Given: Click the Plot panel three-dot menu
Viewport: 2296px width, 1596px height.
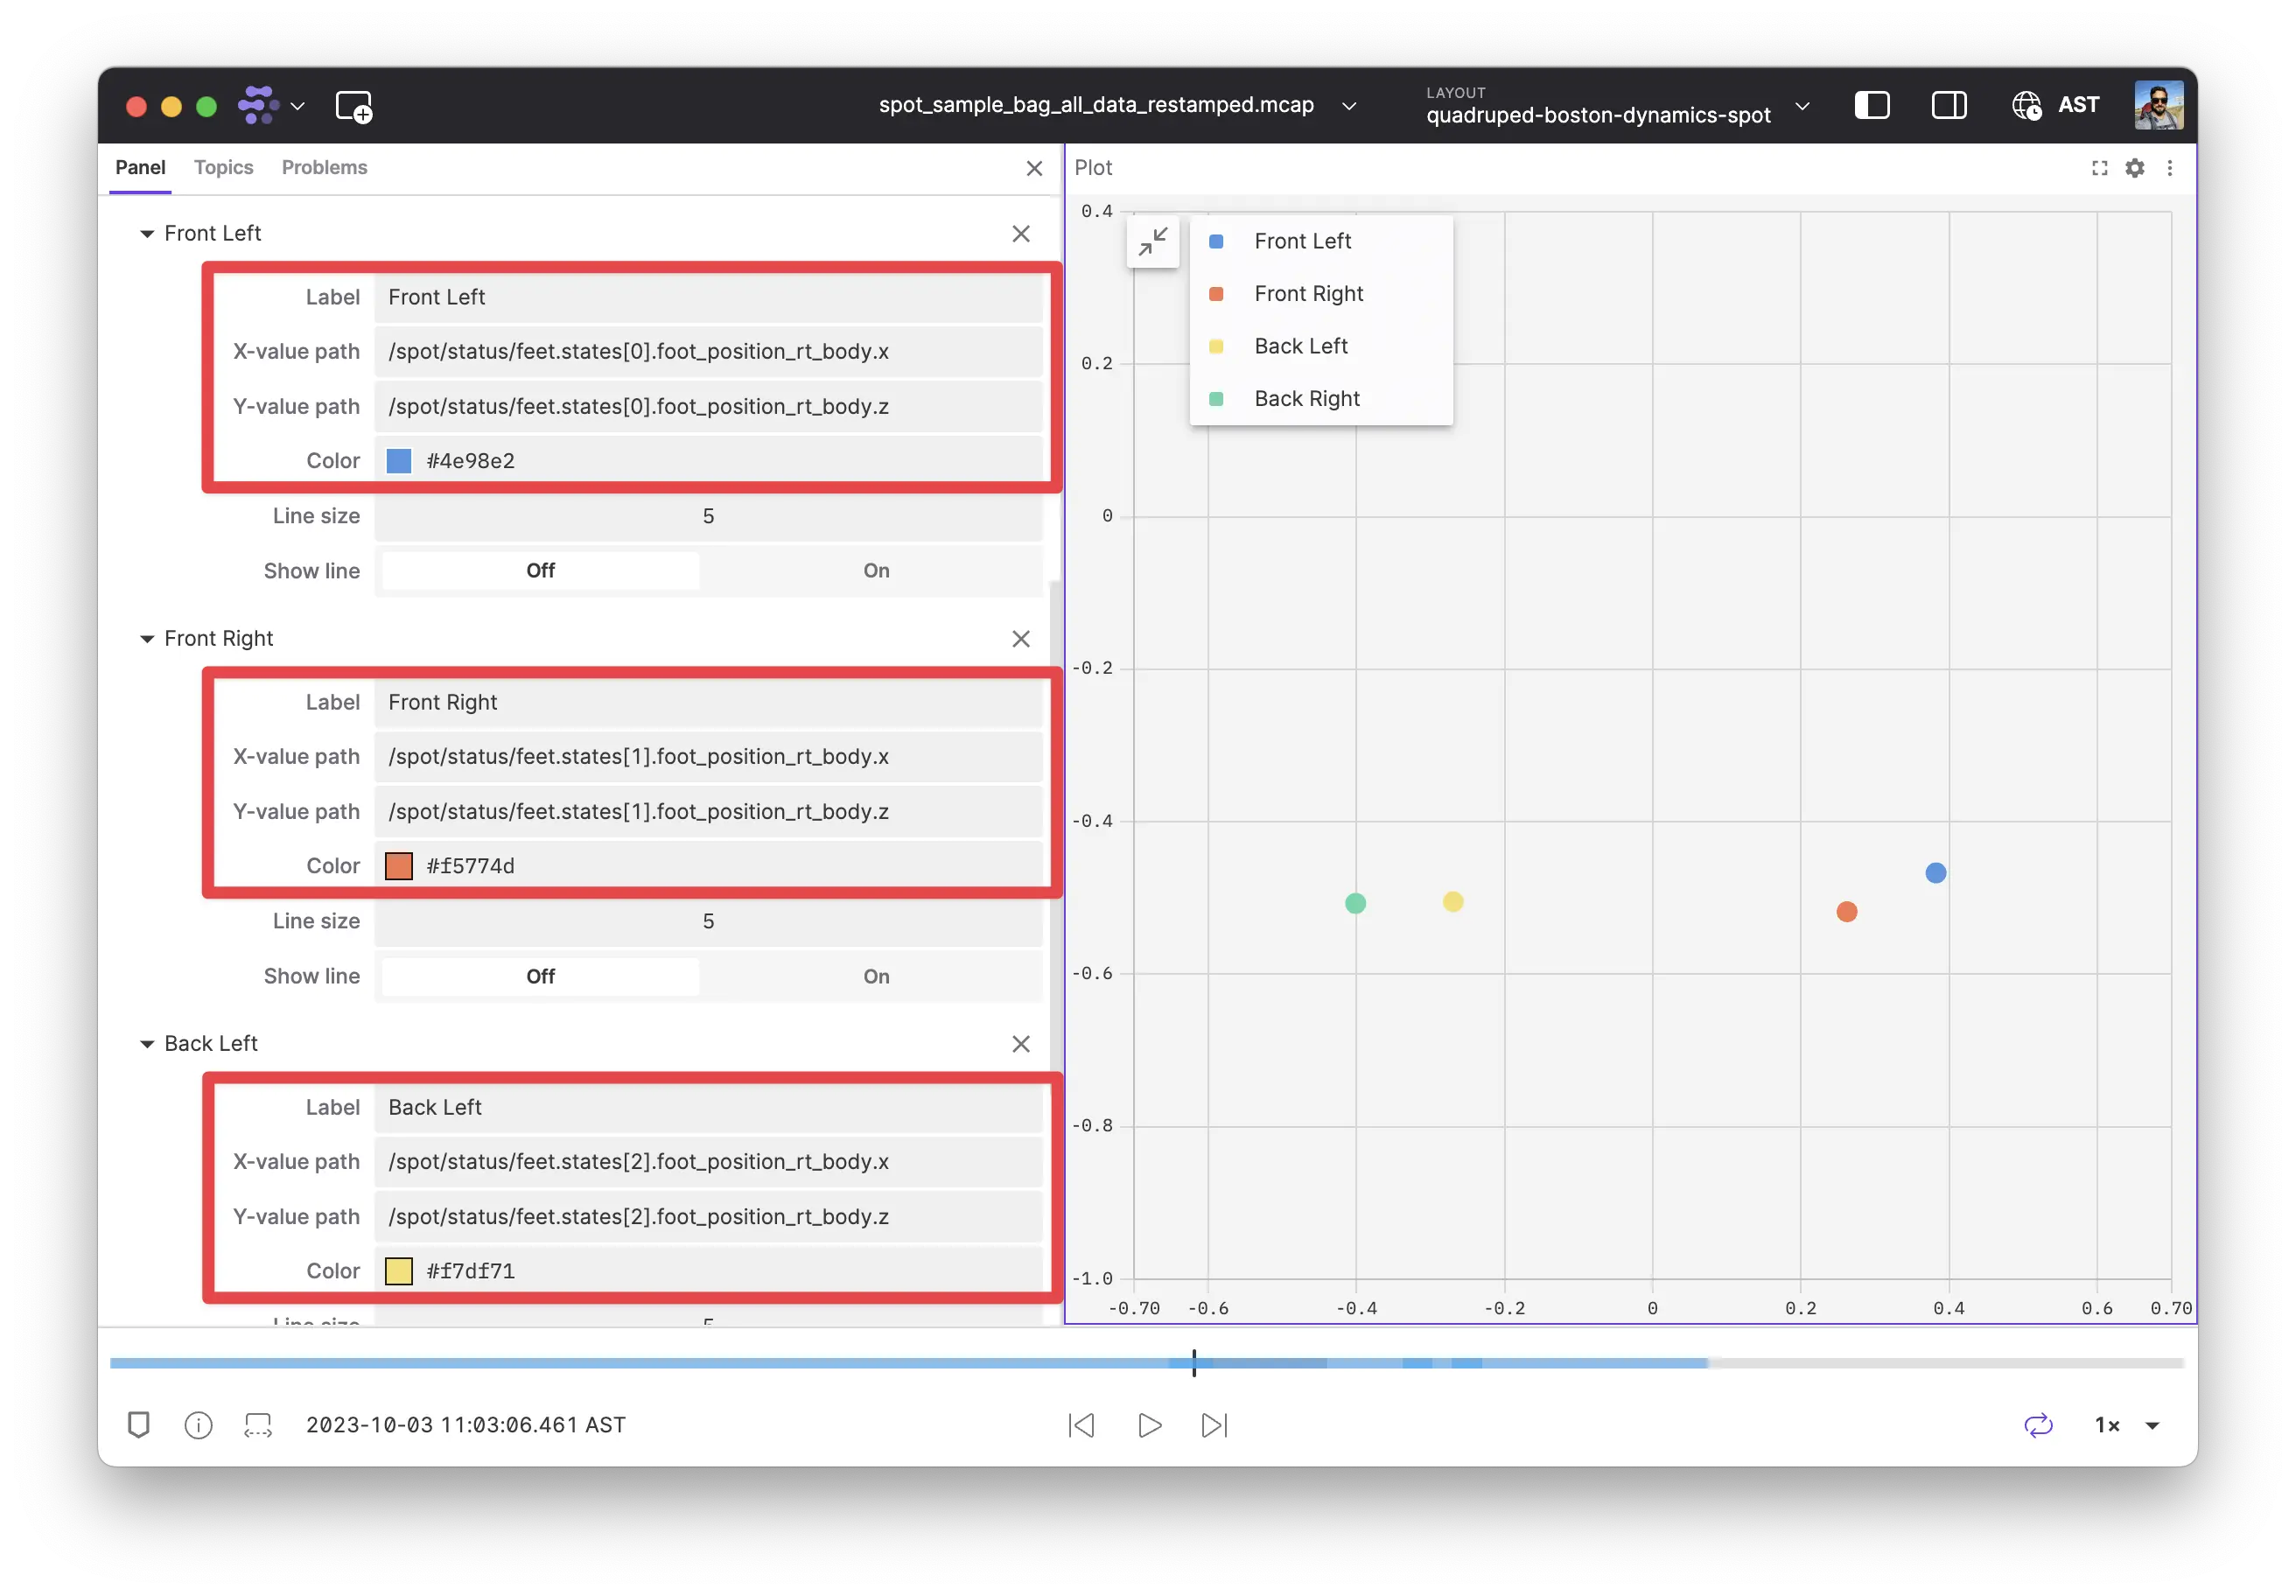Looking at the screenshot, I should (x=2169, y=168).
